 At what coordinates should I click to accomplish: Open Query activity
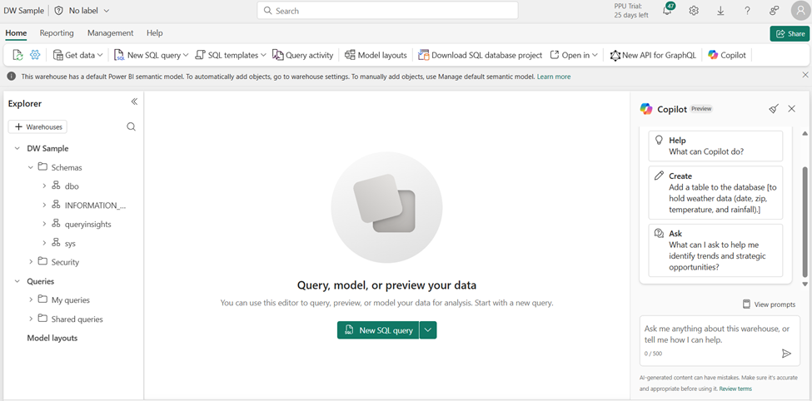pos(302,55)
